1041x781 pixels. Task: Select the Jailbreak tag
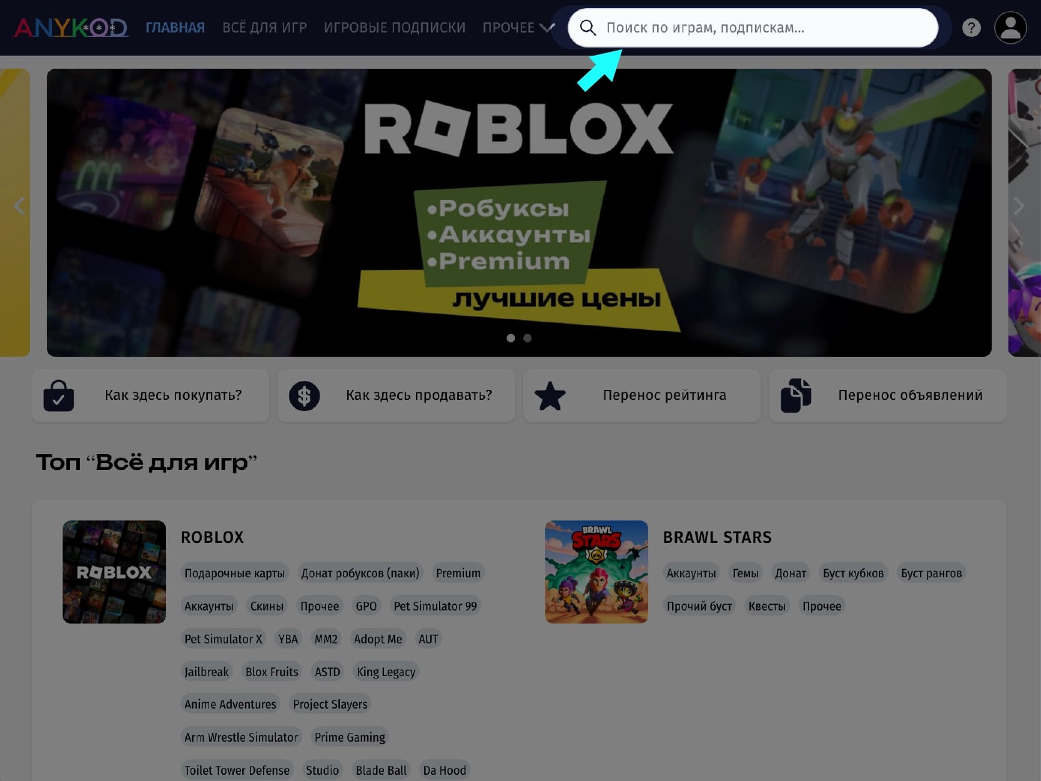pos(207,672)
